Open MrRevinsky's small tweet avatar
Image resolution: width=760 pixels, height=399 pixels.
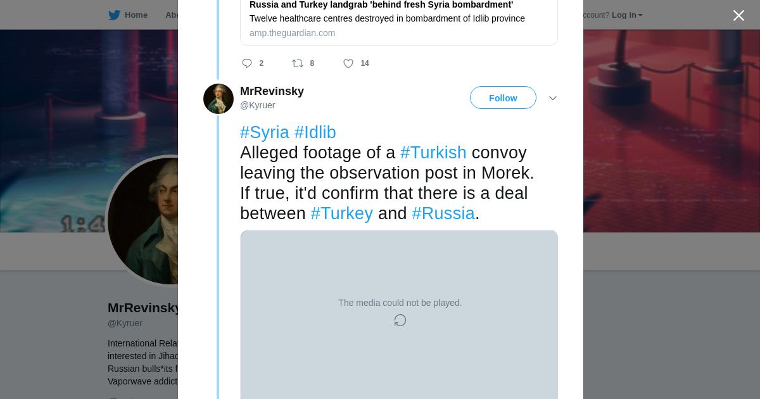pos(218,99)
